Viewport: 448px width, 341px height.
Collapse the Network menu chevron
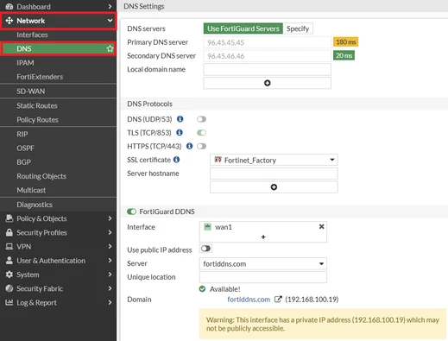point(110,21)
